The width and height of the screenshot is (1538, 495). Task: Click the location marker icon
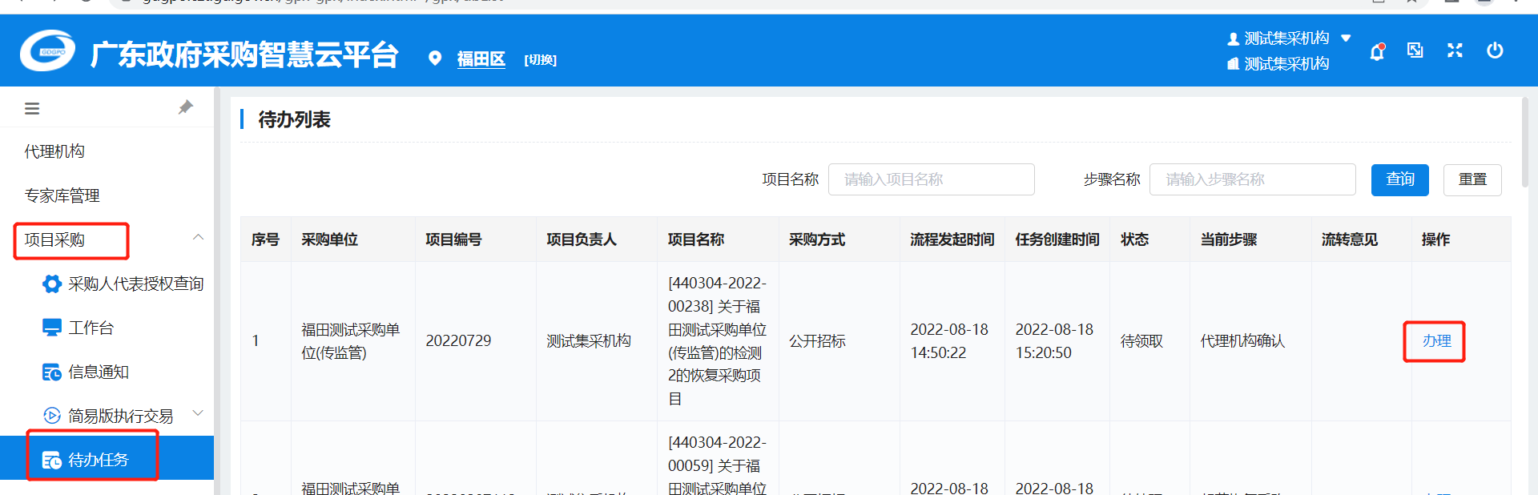coord(435,58)
